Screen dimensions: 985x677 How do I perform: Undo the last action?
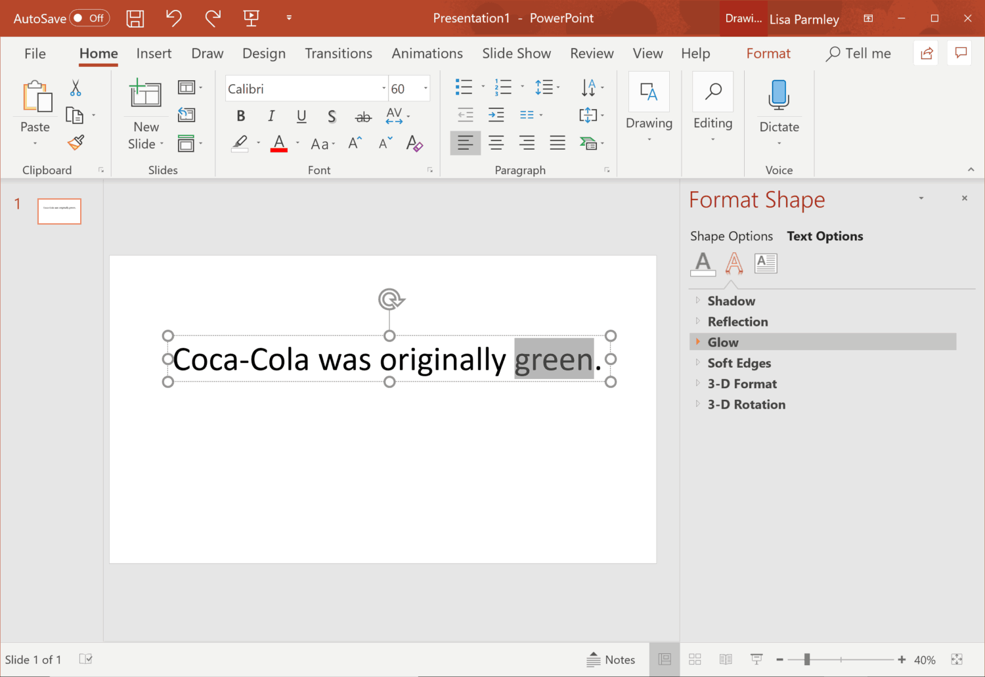tap(173, 18)
